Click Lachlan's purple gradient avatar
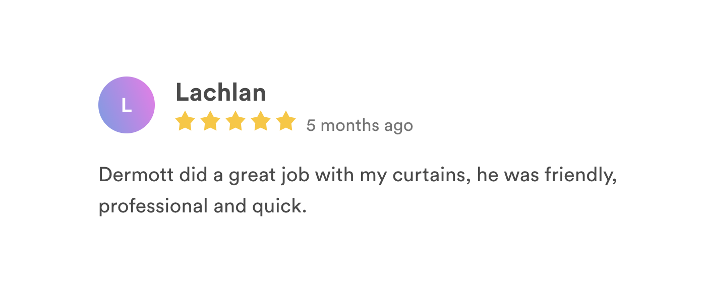Viewport: 706px width, 302px height. pyautogui.click(x=127, y=105)
